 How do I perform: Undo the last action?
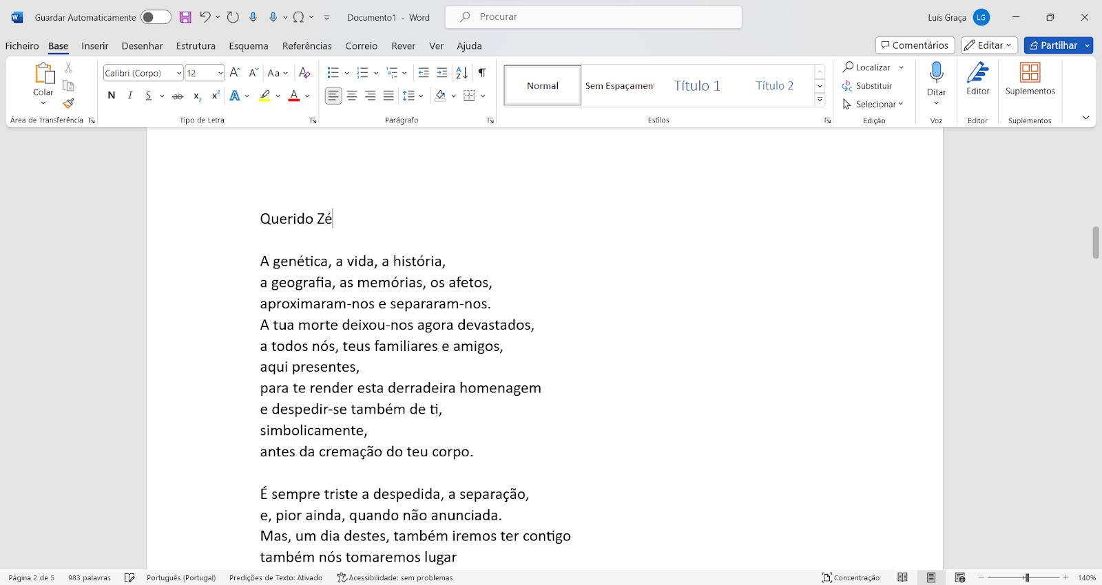click(x=205, y=17)
